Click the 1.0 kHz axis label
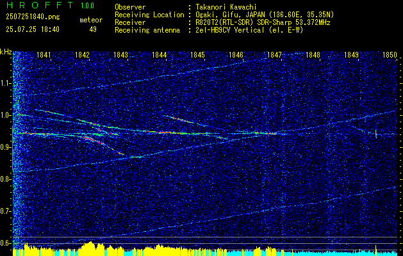The image size is (403, 256). pyautogui.click(x=6, y=115)
